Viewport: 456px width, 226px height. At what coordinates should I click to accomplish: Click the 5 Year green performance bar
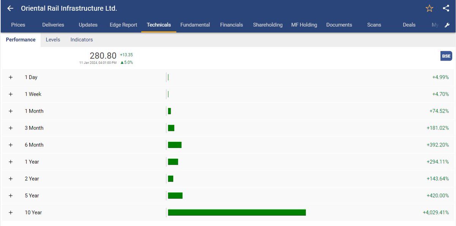[175, 196]
